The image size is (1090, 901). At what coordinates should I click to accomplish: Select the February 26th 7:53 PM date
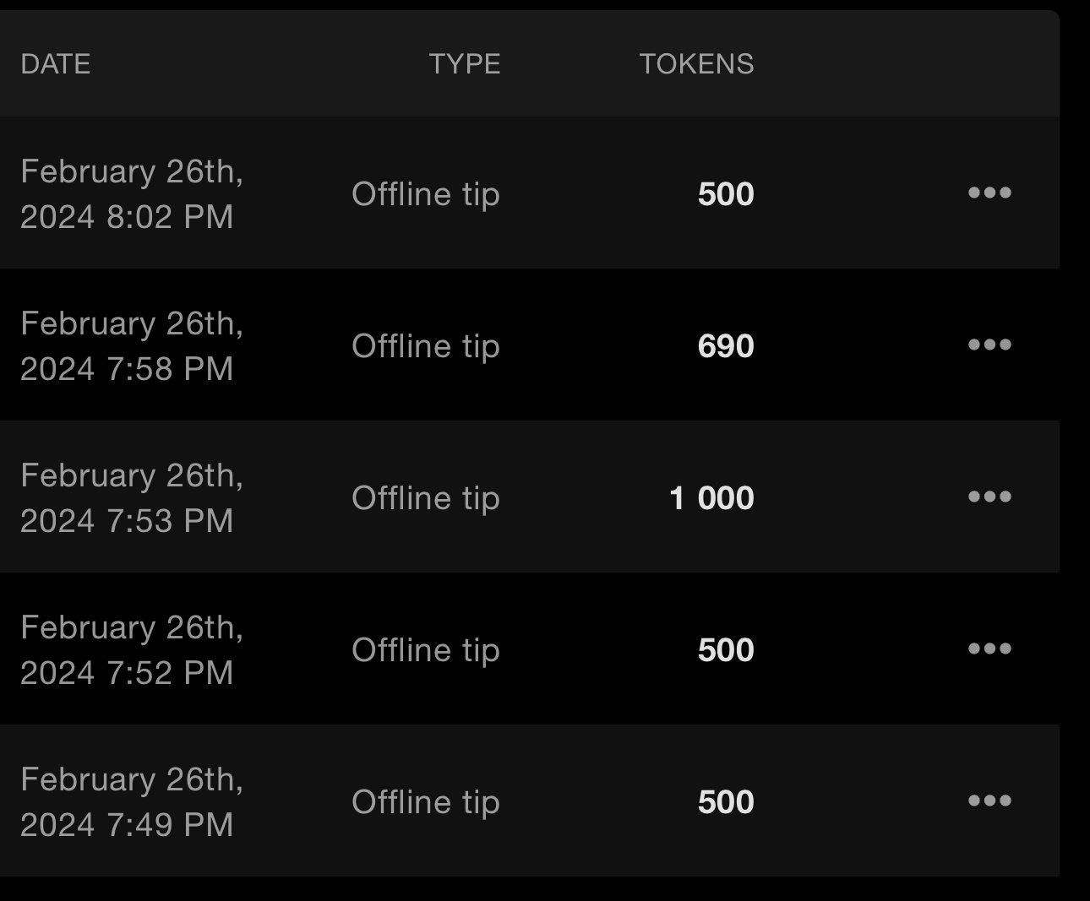click(132, 498)
